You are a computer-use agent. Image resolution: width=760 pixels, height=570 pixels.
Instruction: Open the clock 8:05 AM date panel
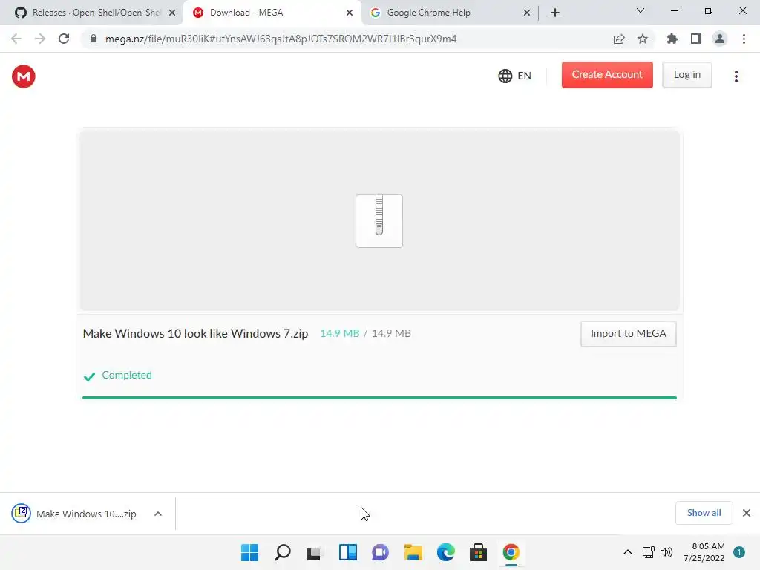[704, 552]
